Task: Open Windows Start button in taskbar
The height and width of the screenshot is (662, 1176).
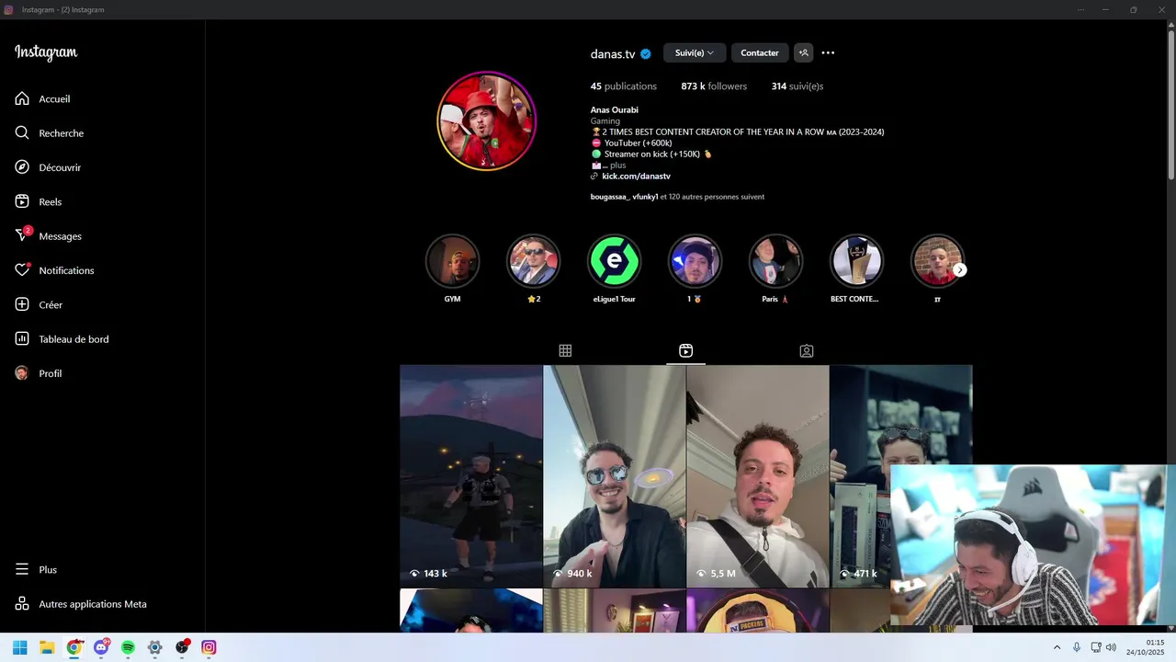Action: pos(19,647)
